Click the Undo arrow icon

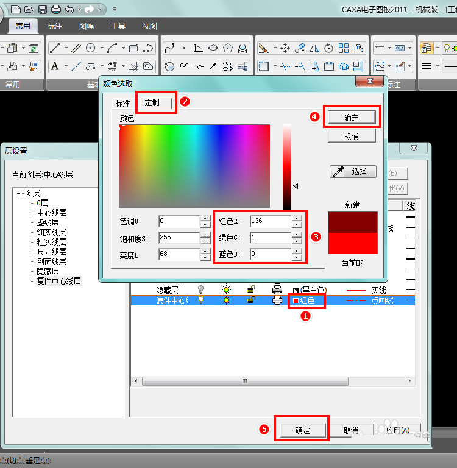pos(69,10)
